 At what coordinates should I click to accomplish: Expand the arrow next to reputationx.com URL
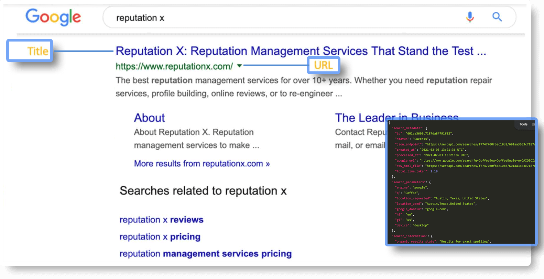coord(239,66)
